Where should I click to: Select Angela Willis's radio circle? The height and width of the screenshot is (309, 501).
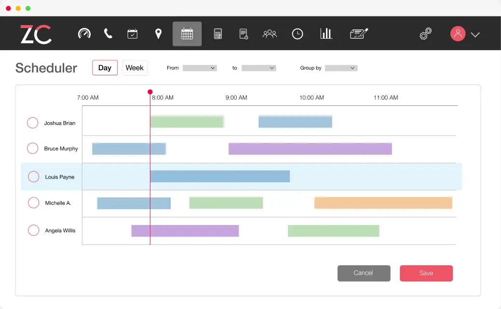(34, 230)
